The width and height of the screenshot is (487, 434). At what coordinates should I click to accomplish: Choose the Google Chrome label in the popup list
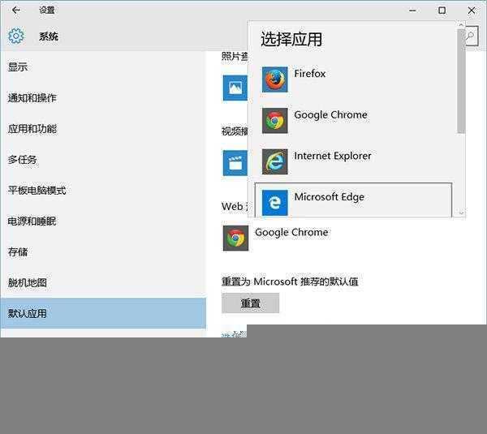pyautogui.click(x=330, y=115)
